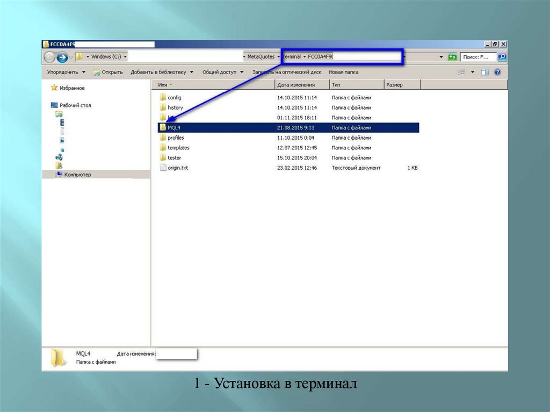Viewport: 550px width, 412px height.
Task: Click the change view icon
Action: pos(461,72)
